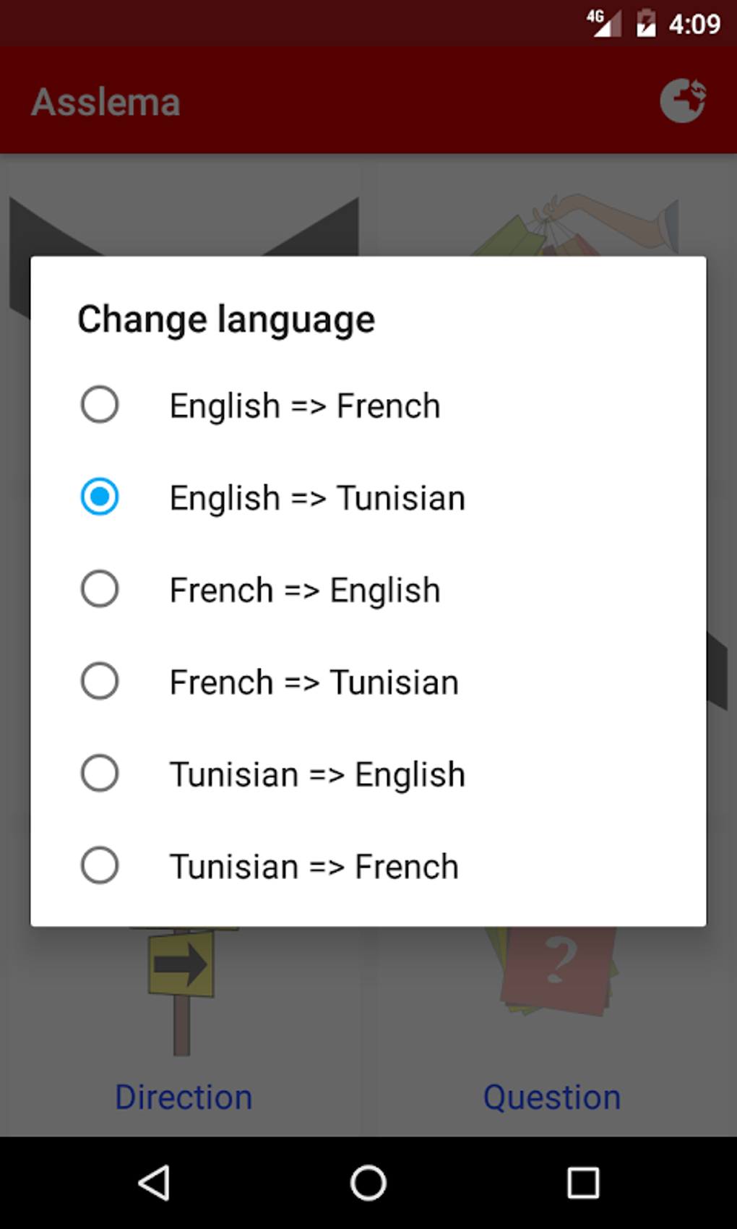Tap the battery icon in status bar
The width and height of the screenshot is (737, 1229).
(x=646, y=24)
